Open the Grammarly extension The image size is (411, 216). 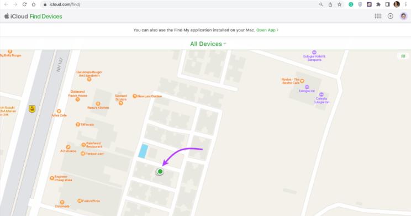coord(351,4)
